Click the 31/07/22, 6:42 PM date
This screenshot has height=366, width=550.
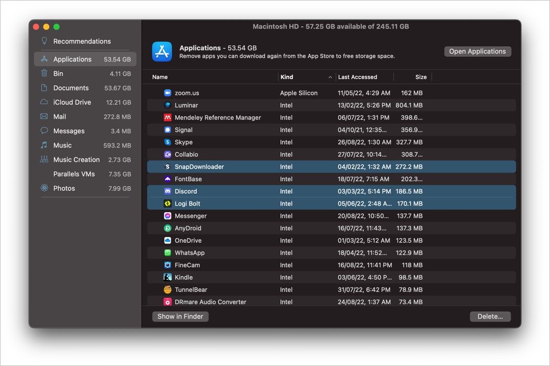tap(364, 290)
